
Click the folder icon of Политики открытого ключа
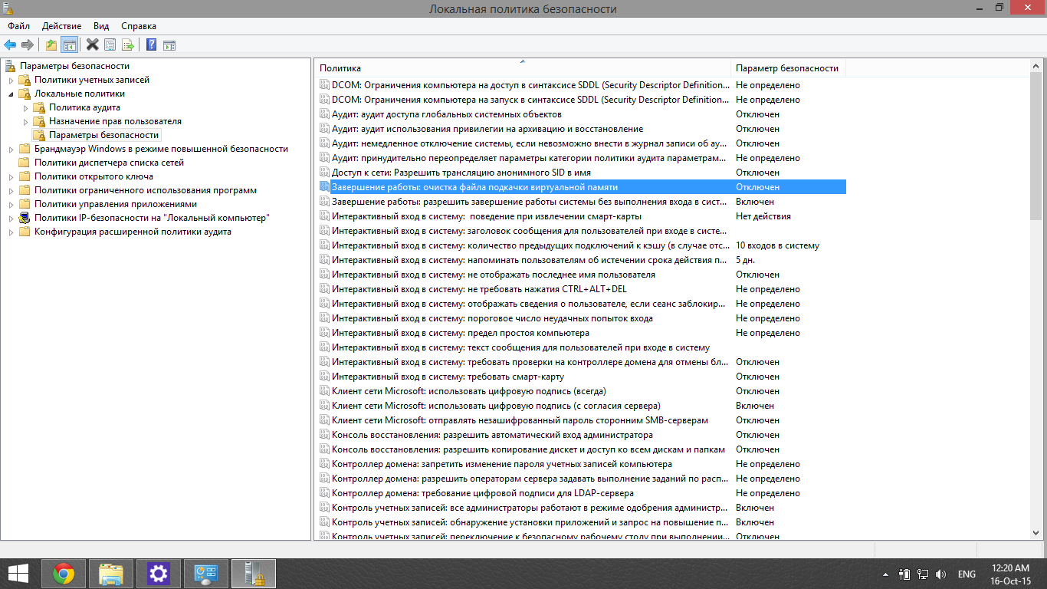[x=25, y=176]
